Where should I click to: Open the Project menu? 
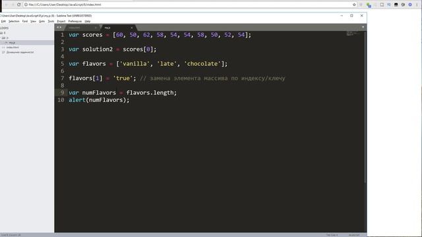tap(61, 21)
